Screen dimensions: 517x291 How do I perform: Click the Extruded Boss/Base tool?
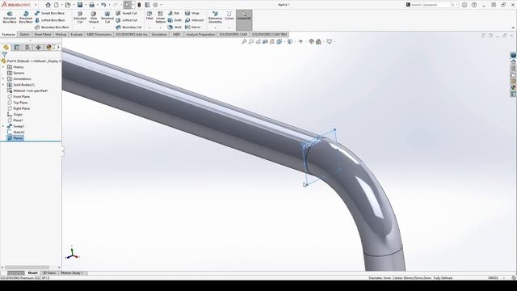(10, 17)
